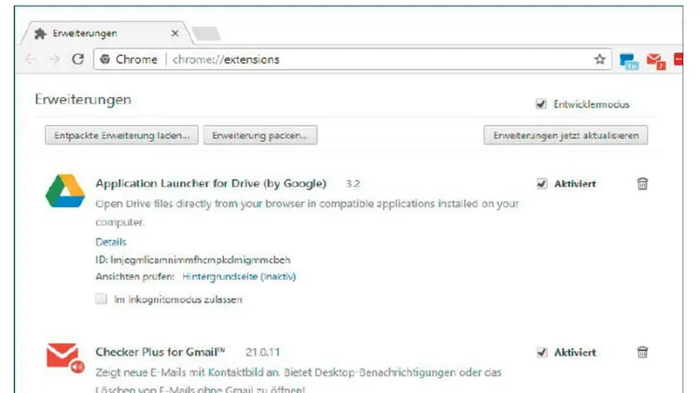
Task: Open the Checker Plus mail icon in toolbar
Action: coord(656,62)
